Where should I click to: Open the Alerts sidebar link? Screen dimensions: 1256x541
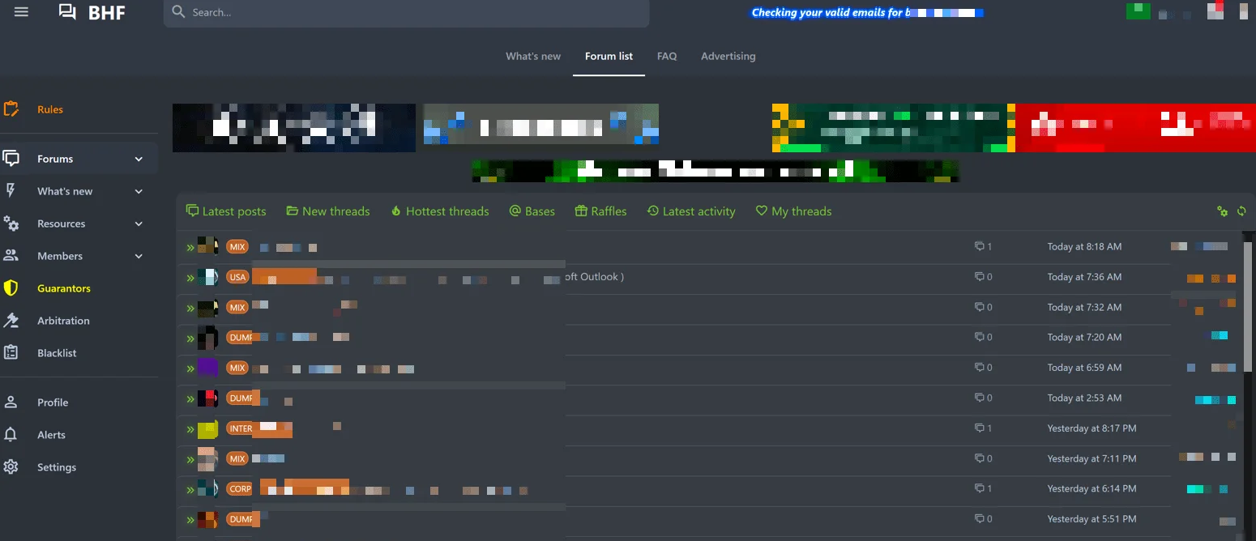click(x=51, y=435)
